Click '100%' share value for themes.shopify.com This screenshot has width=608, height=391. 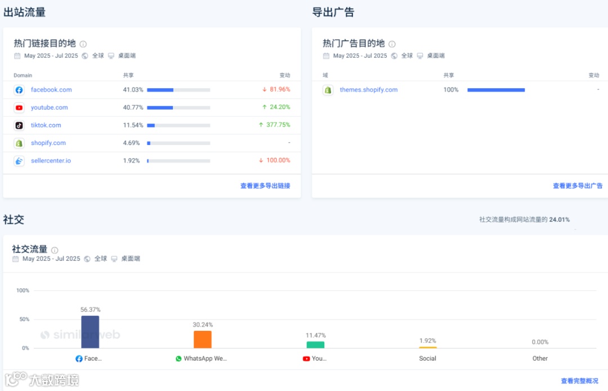[x=451, y=90]
